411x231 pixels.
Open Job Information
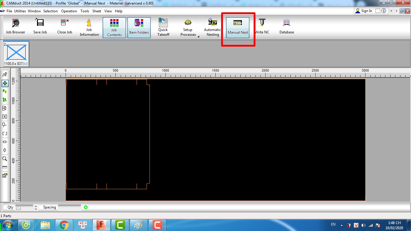pos(89,27)
